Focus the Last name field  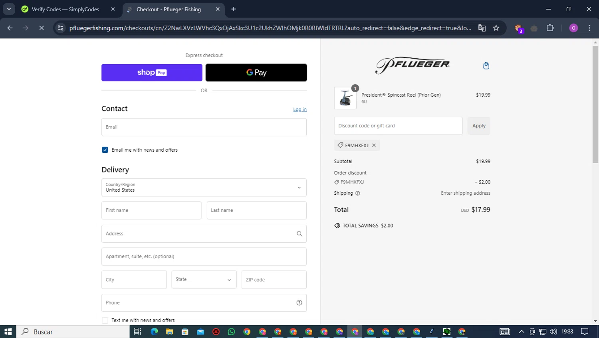click(257, 210)
